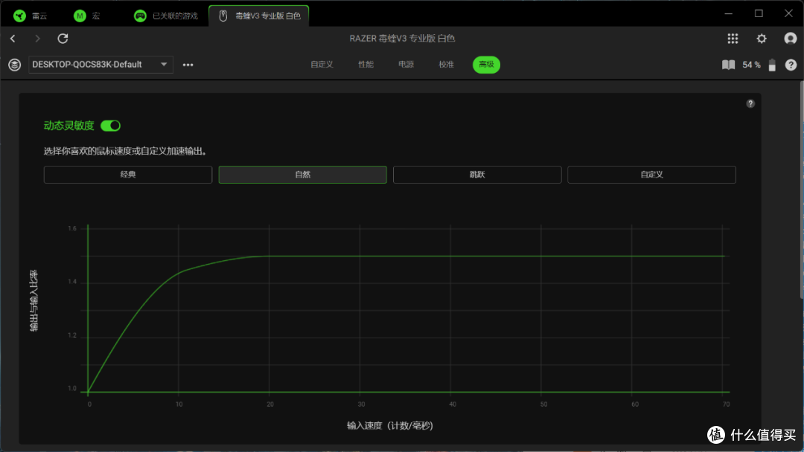This screenshot has height=452, width=804.
Task: Minimize the Synapse window
Action: click(x=728, y=14)
